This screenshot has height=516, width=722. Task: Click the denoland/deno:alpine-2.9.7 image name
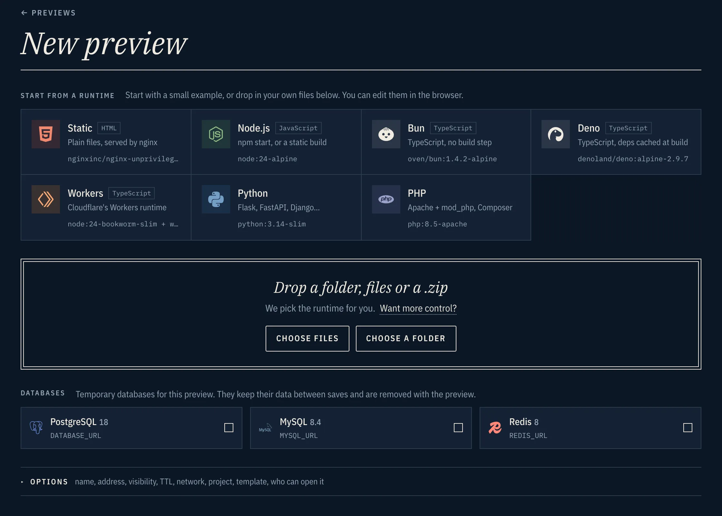point(633,159)
